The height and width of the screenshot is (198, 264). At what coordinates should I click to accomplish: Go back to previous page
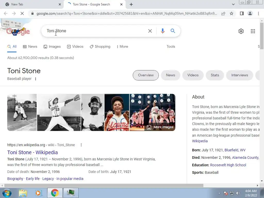[6, 13]
